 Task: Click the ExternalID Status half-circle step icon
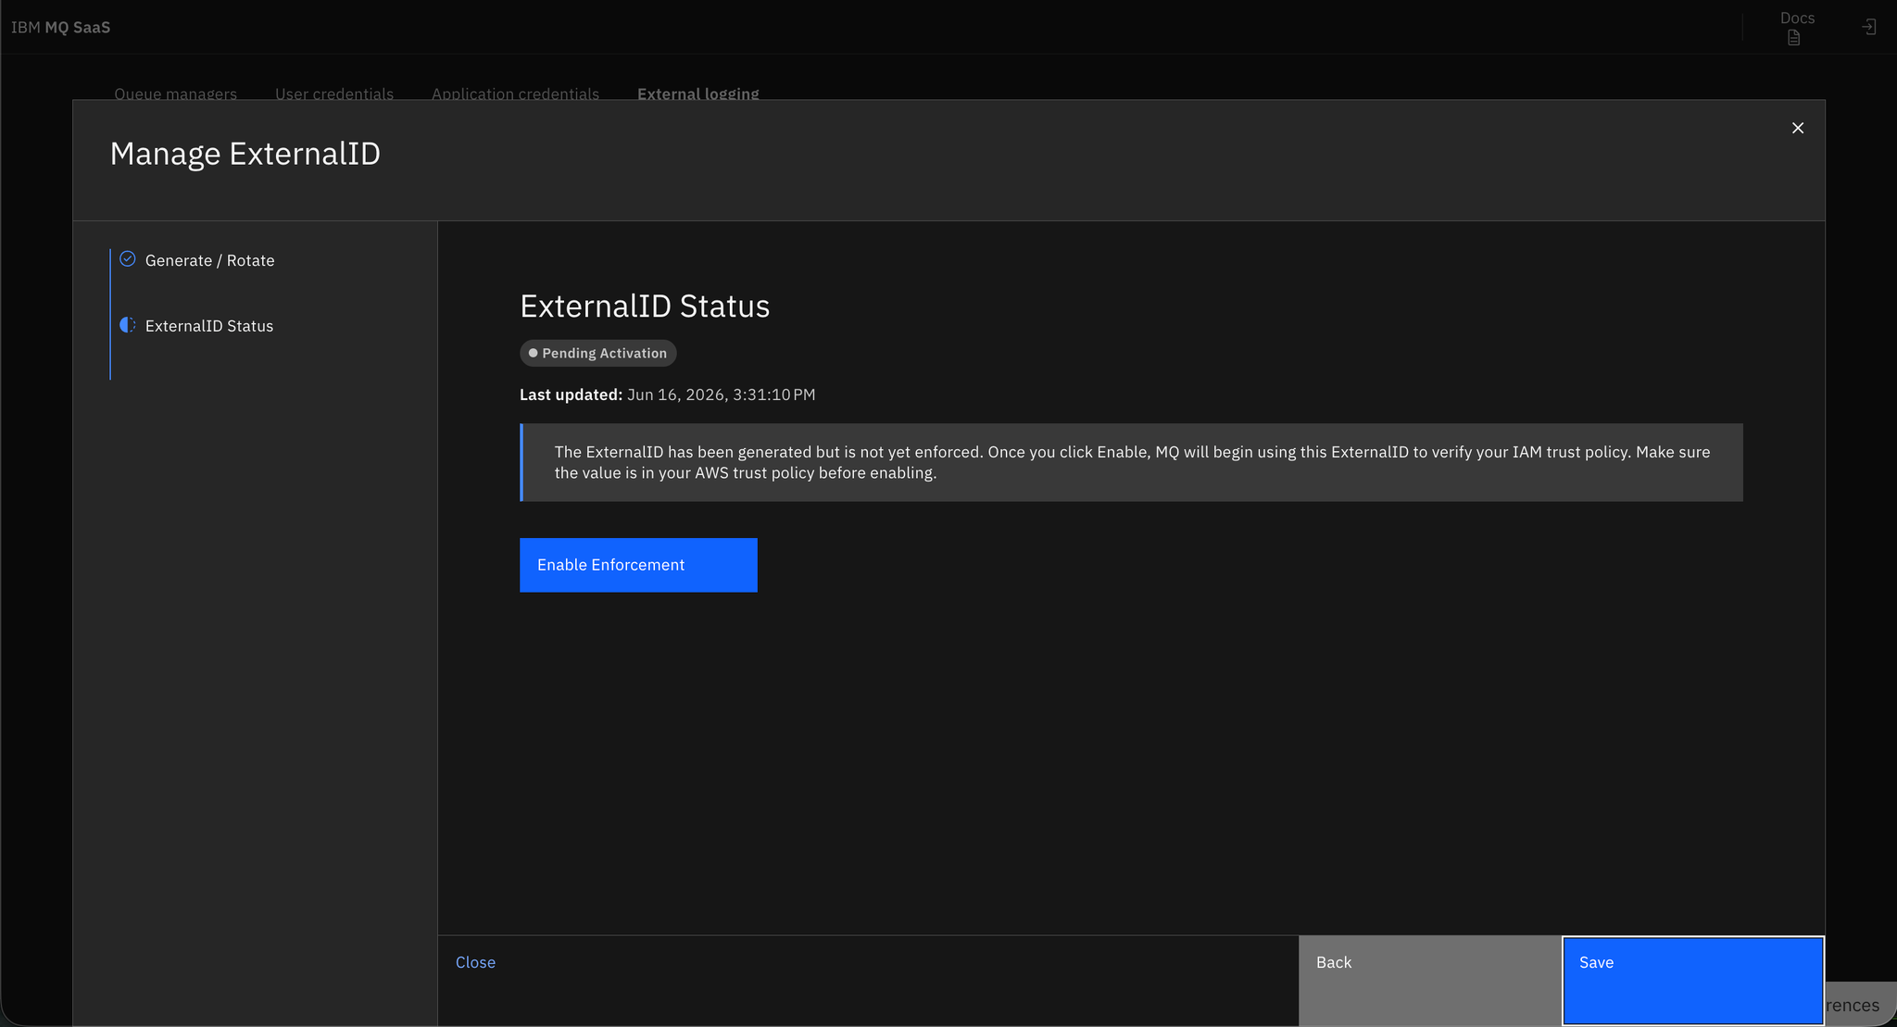(128, 325)
